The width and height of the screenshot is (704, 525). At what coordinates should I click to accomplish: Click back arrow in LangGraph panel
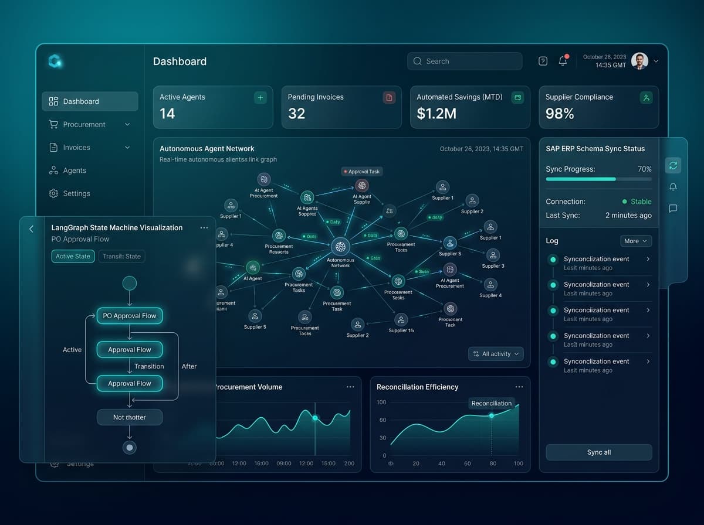pos(32,229)
